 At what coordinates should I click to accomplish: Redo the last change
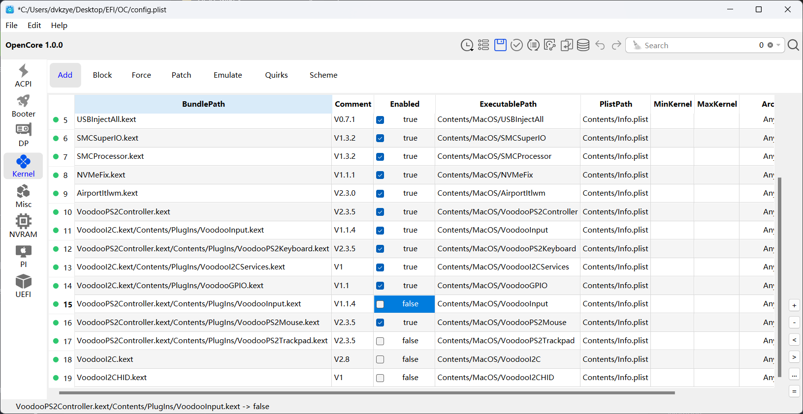coord(616,45)
